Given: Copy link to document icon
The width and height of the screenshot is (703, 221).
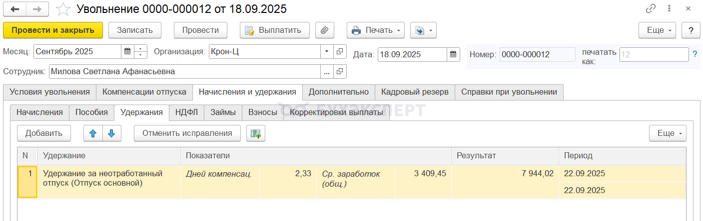Looking at the screenshot, I should 651,9.
